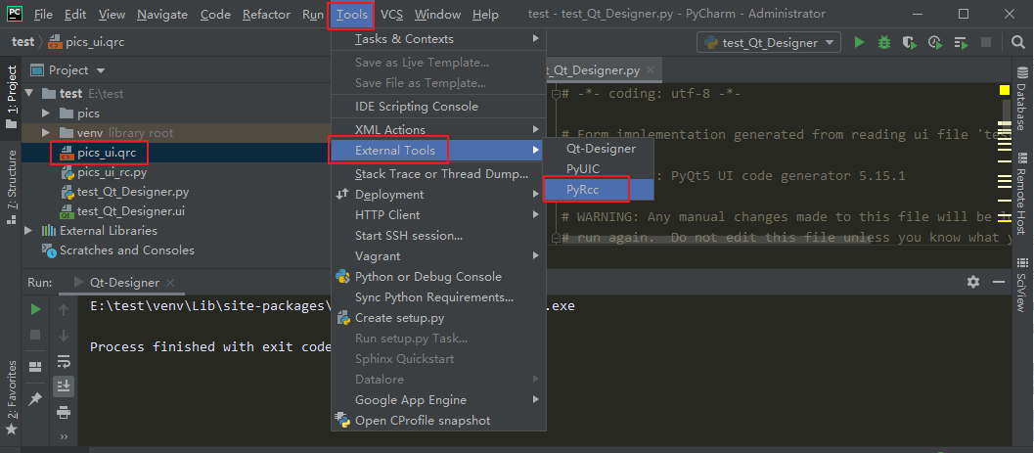This screenshot has width=1034, height=453.
Task: Close the Qt-Designer run tab
Action: 170,283
